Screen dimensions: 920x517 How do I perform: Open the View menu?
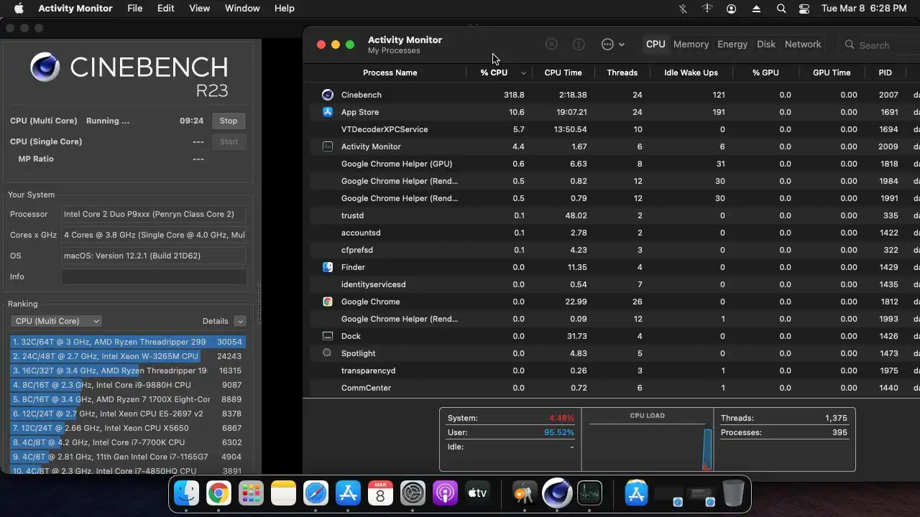(x=199, y=9)
